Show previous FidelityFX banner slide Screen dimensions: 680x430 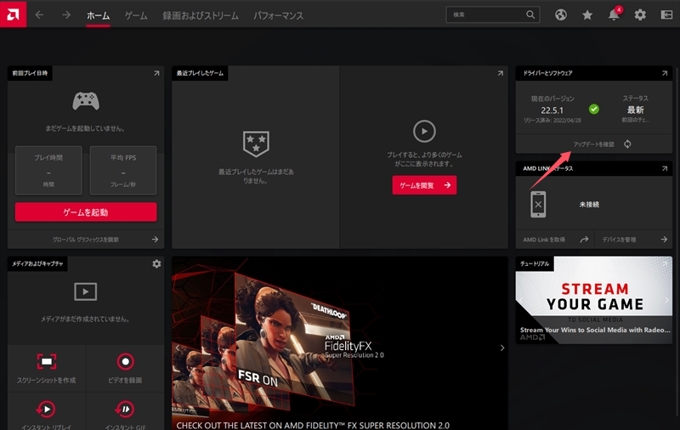(178, 348)
